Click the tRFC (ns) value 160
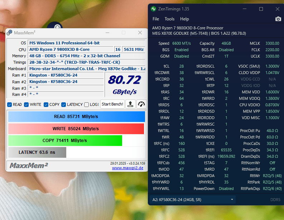The image size is (284, 220). coord(182,144)
